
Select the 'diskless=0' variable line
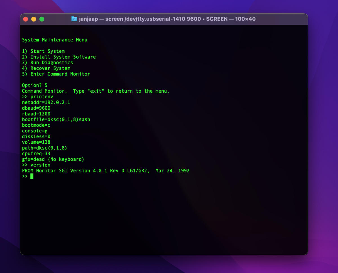[36, 137]
